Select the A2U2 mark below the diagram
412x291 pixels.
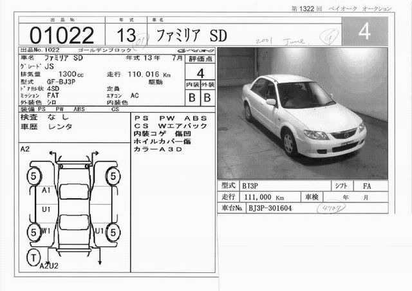click(49, 266)
